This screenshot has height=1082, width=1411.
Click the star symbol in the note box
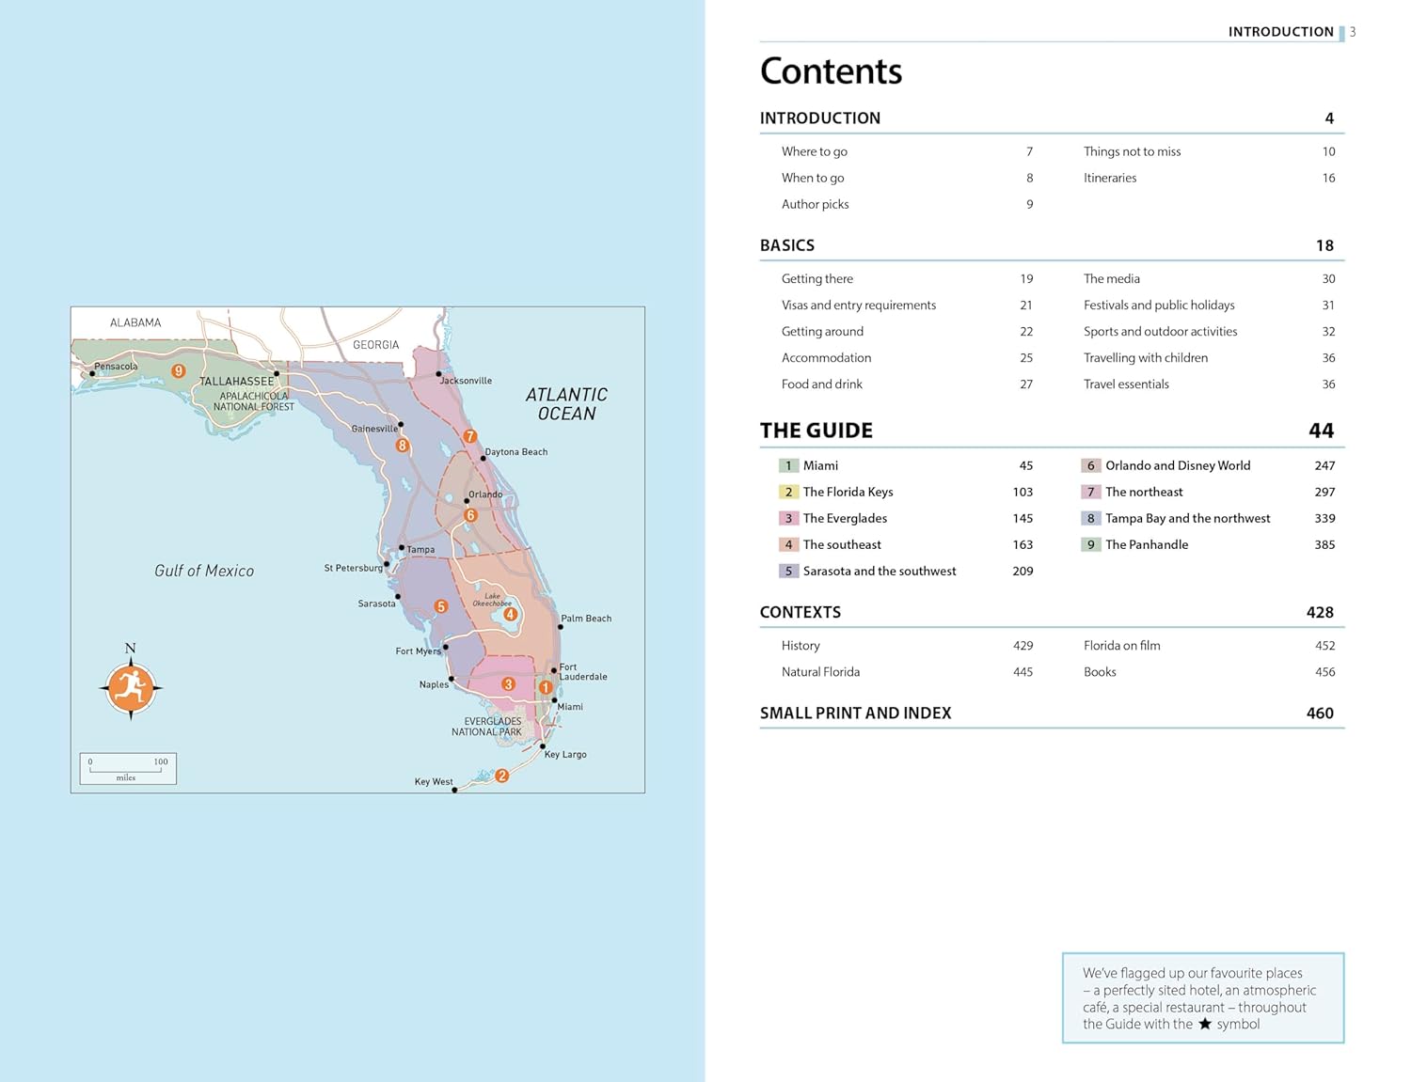[1204, 1024]
